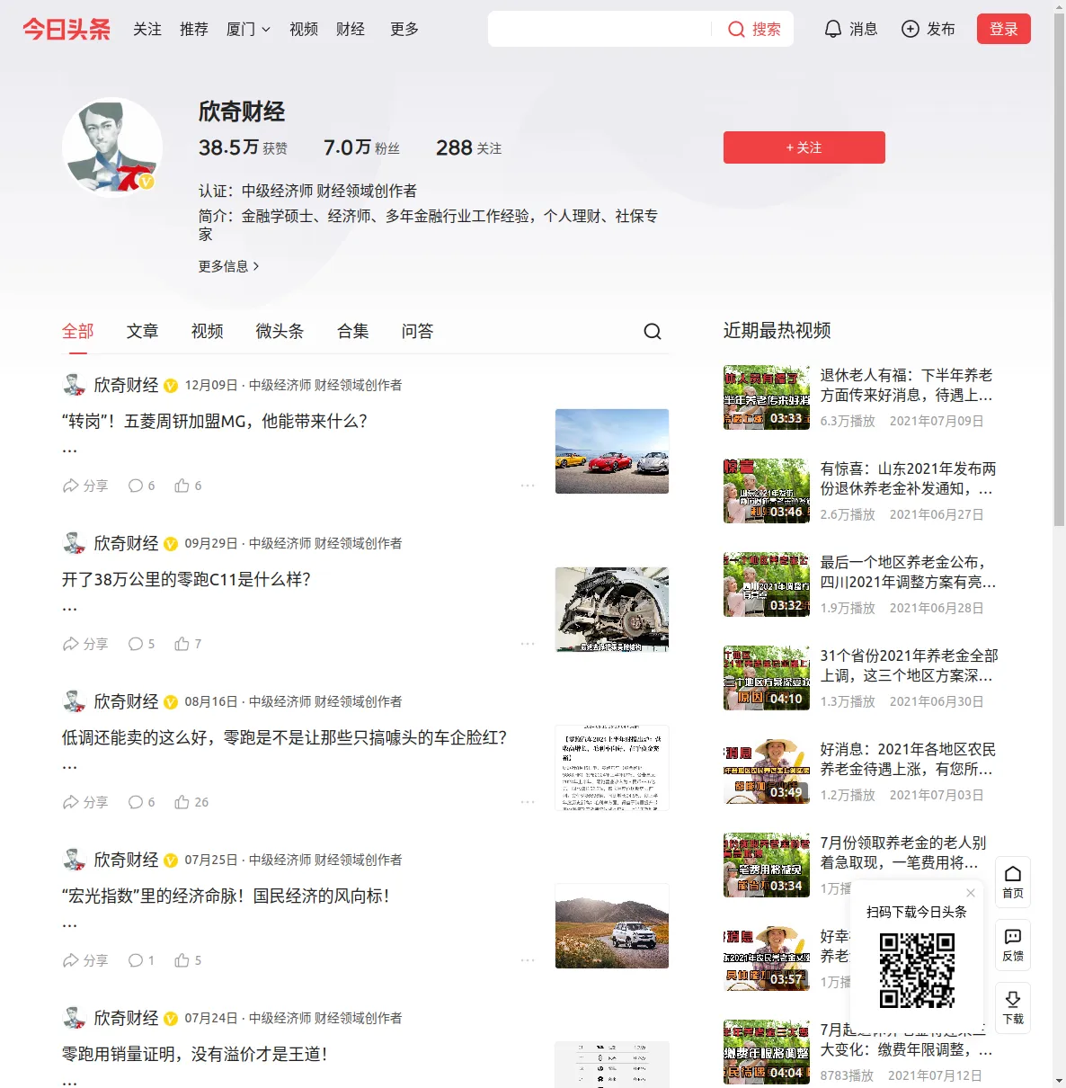Open more options for 零跑C11 post
Image resolution: width=1066 pixels, height=1088 pixels.
[528, 644]
